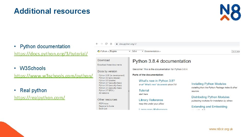Open the Library Reference link
245x137 pixels.
[x=151, y=100]
